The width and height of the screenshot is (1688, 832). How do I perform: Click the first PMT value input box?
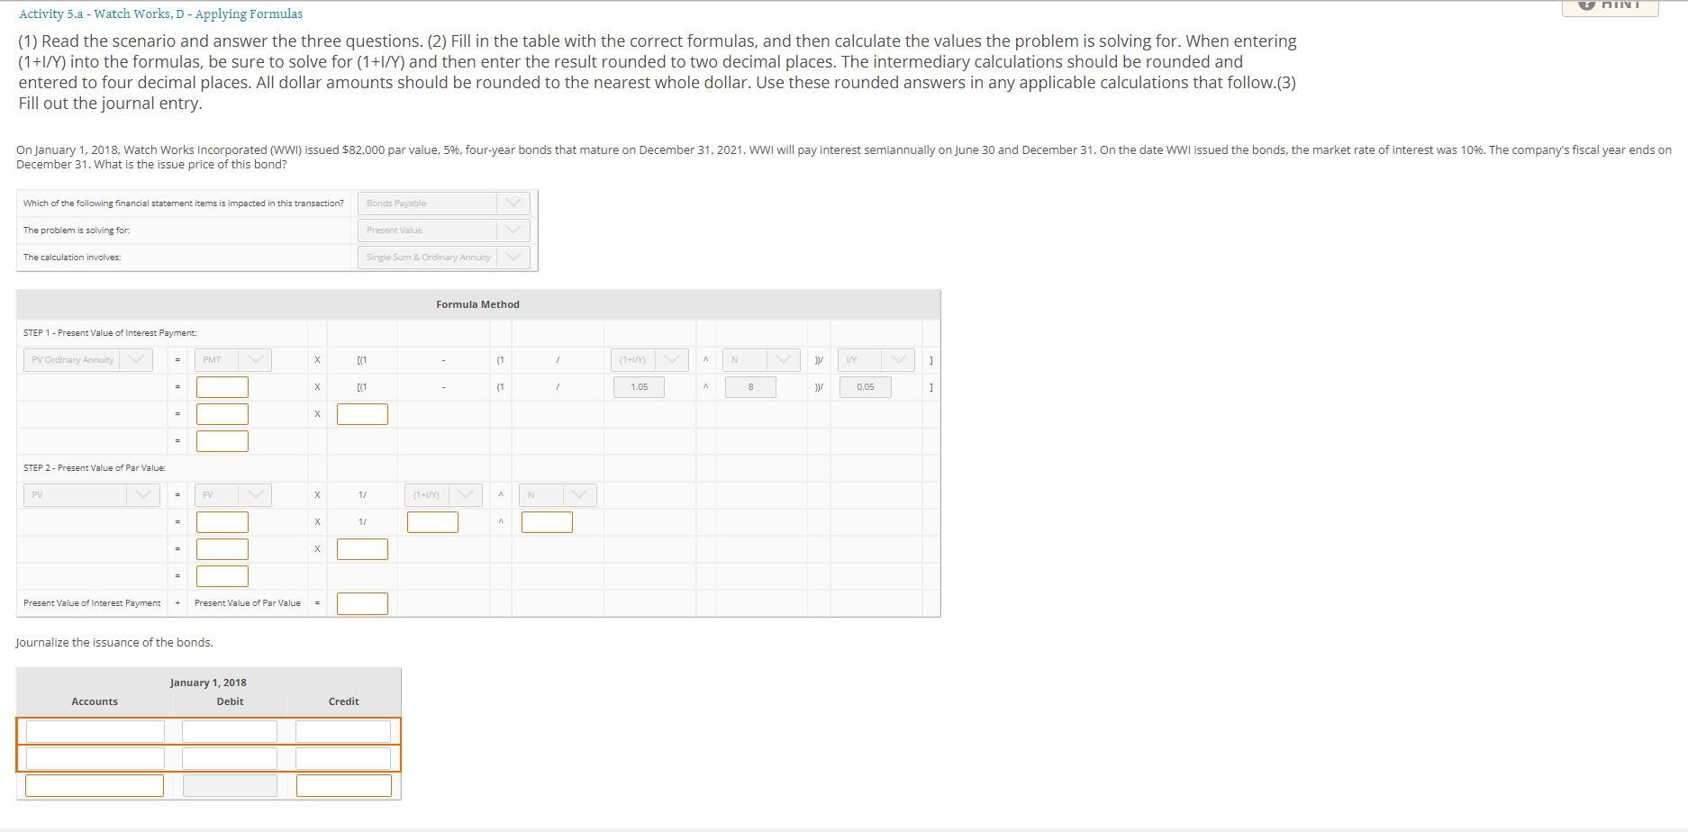(x=222, y=386)
